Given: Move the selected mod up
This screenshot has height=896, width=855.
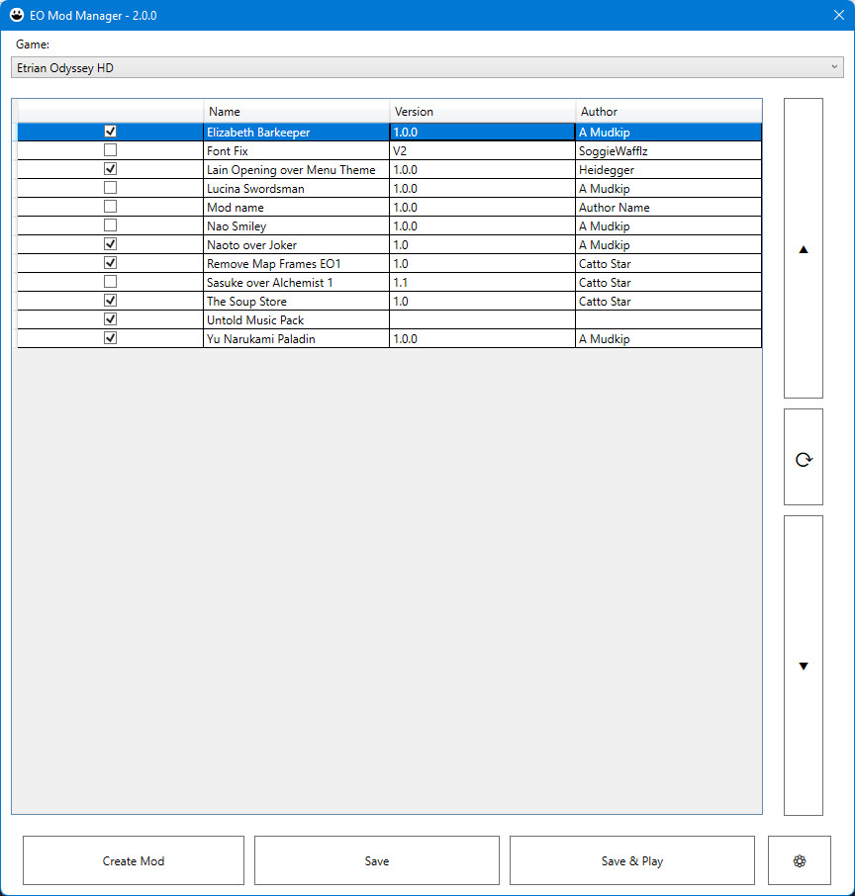Looking at the screenshot, I should pos(803,248).
